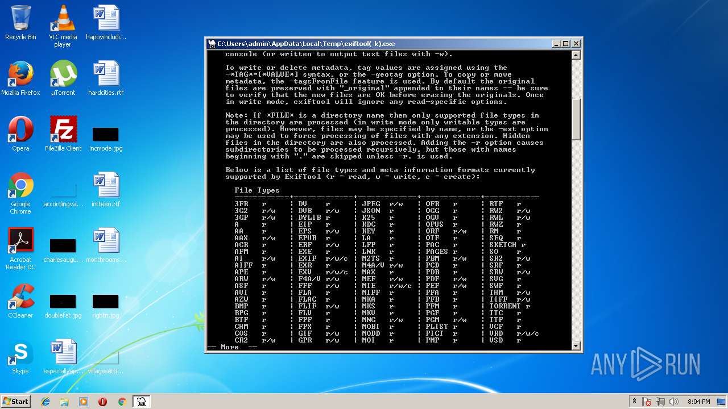The height and width of the screenshot is (409, 728).
Task: Click the "FLAC" entry in file types table
Action: 307,299
